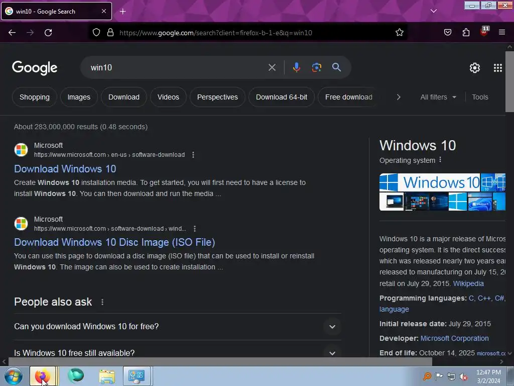This screenshot has width=514, height=386.
Task: List all tabs dropdown arrow
Action: click(433, 11)
